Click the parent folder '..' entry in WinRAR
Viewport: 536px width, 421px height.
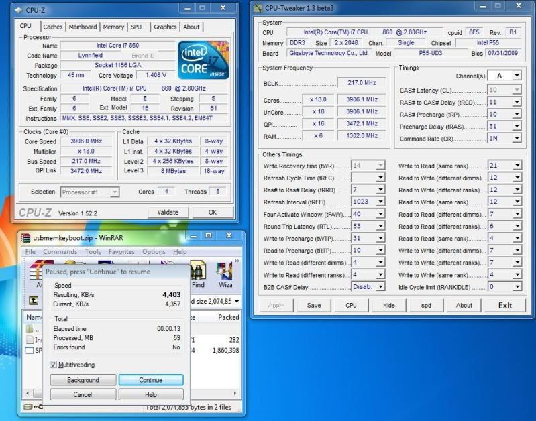pyautogui.click(x=33, y=329)
